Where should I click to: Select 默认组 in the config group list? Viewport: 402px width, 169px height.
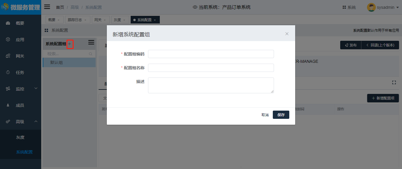(x=57, y=62)
